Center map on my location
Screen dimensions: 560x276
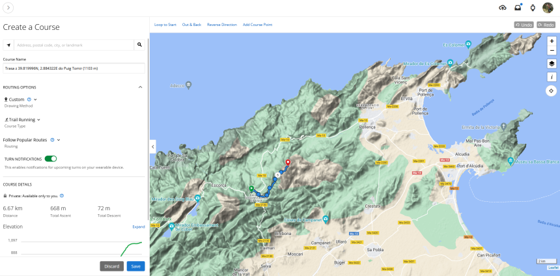click(552, 91)
